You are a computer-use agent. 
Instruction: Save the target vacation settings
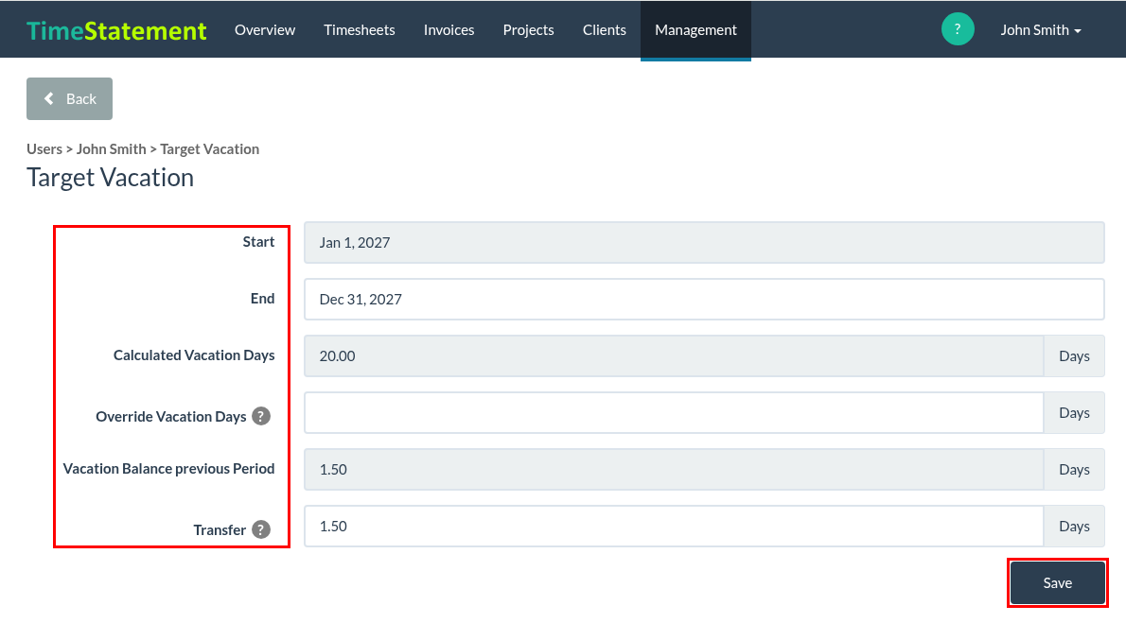[1058, 582]
